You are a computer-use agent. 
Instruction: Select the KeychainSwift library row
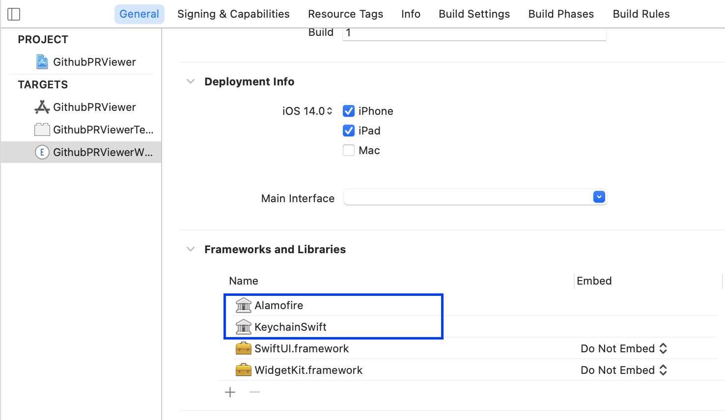pos(467,327)
